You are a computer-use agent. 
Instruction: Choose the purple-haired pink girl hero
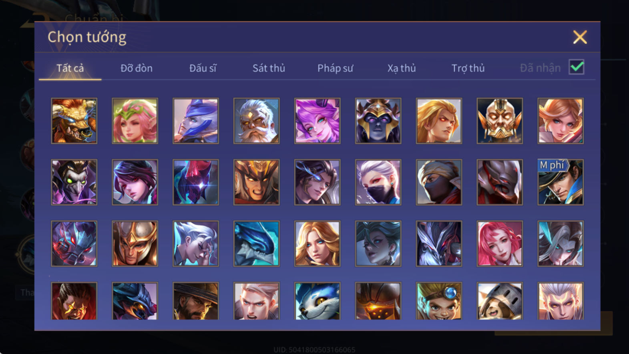[x=317, y=121]
